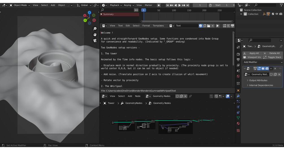
Task: Open outliner filter funnel dropdown
Action: click(282, 5)
